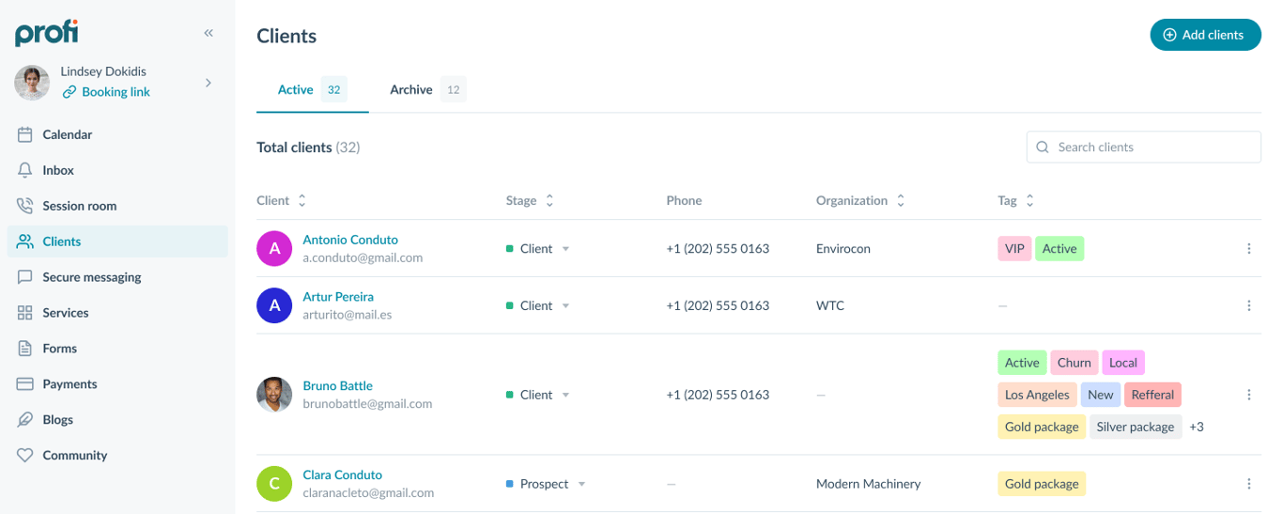Click the Los Angeles tag
Screen dimensions: 1283x514
click(x=1037, y=395)
